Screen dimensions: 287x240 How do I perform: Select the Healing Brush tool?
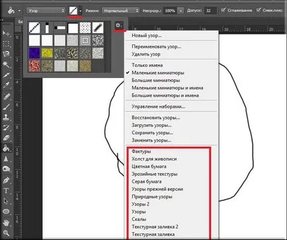6,97
